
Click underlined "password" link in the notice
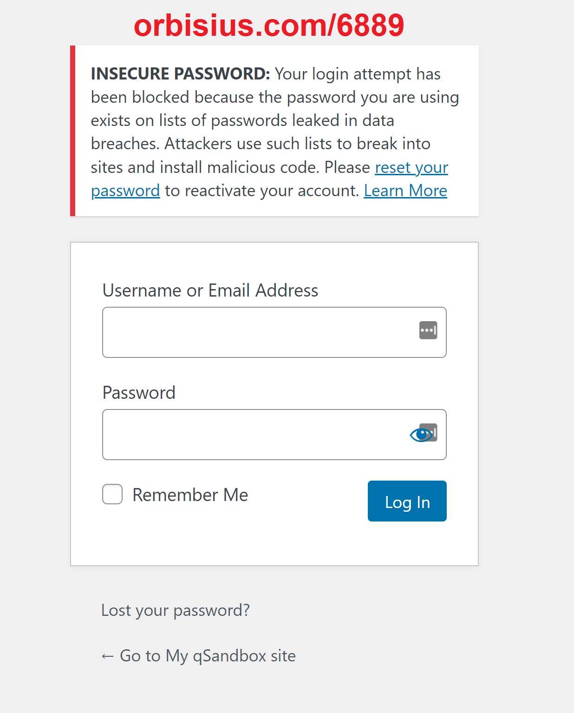point(125,191)
